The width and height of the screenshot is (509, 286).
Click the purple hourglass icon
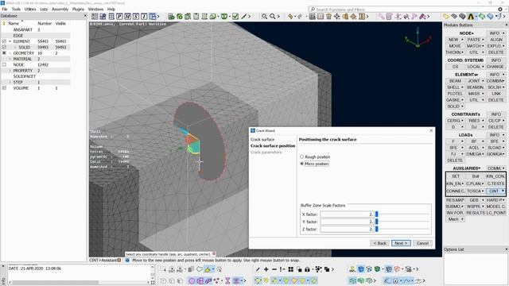[x=227, y=280]
